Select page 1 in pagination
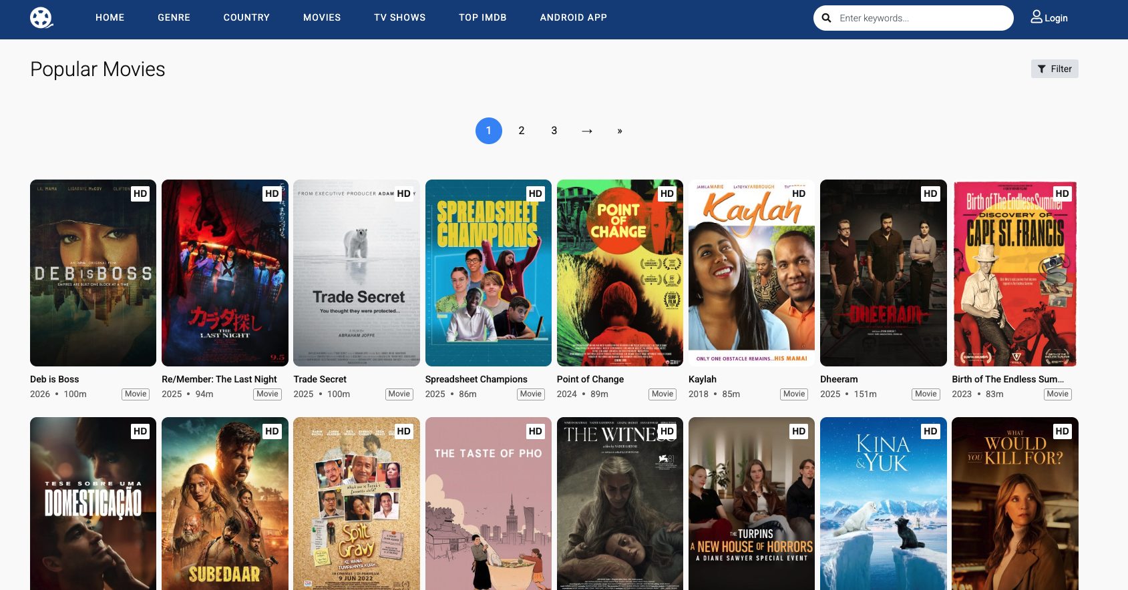1128x590 pixels. [x=489, y=131]
